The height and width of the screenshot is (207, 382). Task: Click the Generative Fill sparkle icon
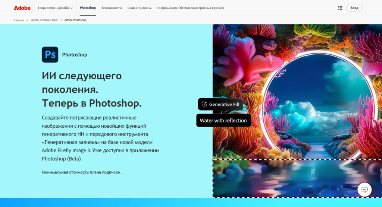pos(204,104)
